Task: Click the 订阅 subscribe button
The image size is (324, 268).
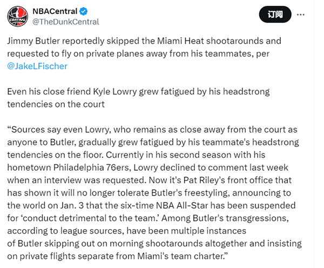Action: pyautogui.click(x=275, y=15)
